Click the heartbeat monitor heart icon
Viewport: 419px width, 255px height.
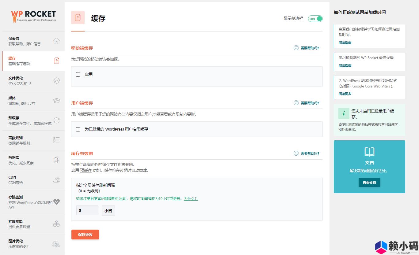pyautogui.click(x=56, y=202)
